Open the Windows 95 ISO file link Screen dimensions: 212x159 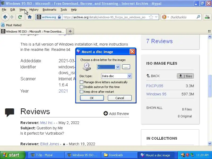156,94
